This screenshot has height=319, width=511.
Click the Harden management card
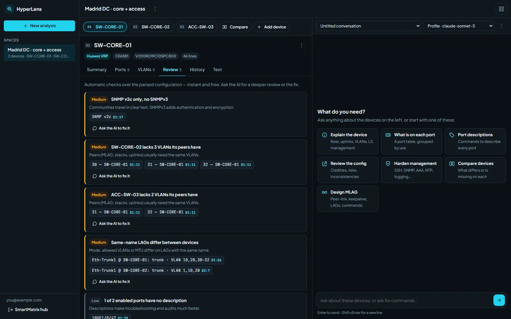[x=411, y=170]
